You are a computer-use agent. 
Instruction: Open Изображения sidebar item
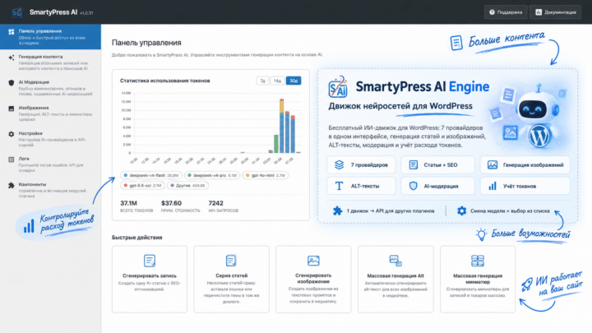pos(51,113)
